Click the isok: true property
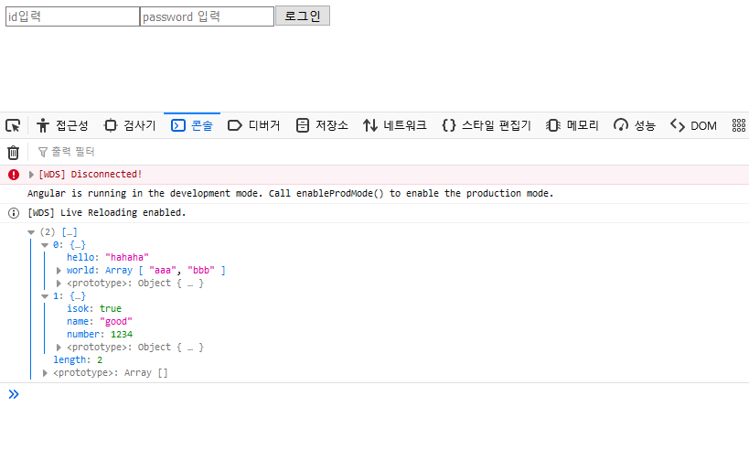This screenshot has height=471, width=749. click(x=94, y=308)
